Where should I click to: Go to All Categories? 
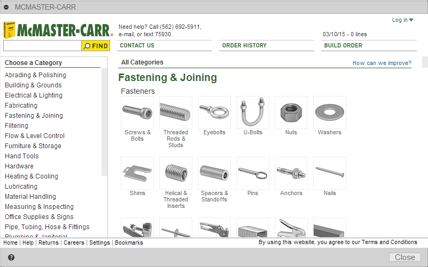coord(142,62)
